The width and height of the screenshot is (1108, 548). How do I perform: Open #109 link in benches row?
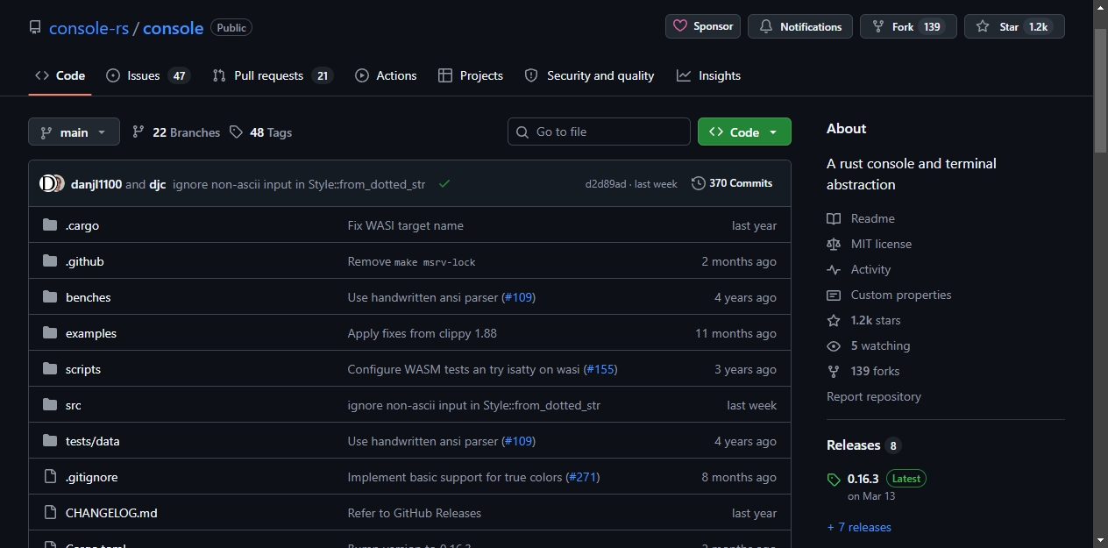(518, 297)
